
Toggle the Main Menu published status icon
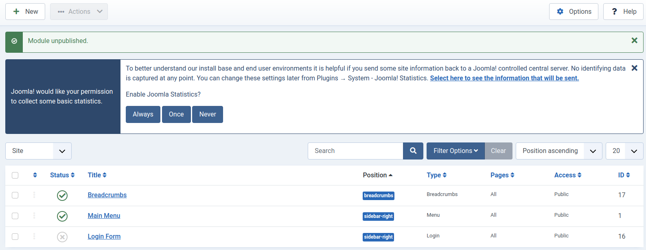[x=62, y=216]
